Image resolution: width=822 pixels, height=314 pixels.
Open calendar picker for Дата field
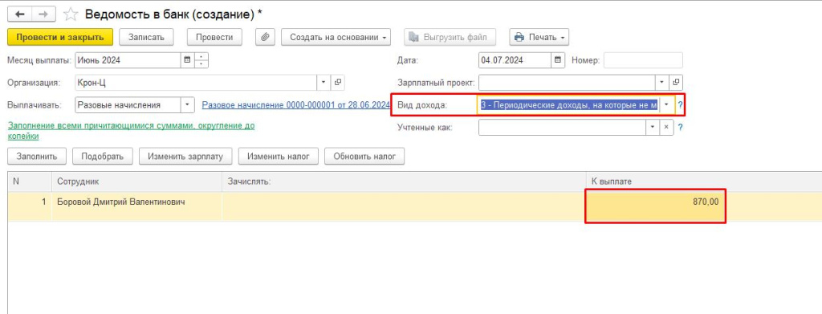(558, 60)
